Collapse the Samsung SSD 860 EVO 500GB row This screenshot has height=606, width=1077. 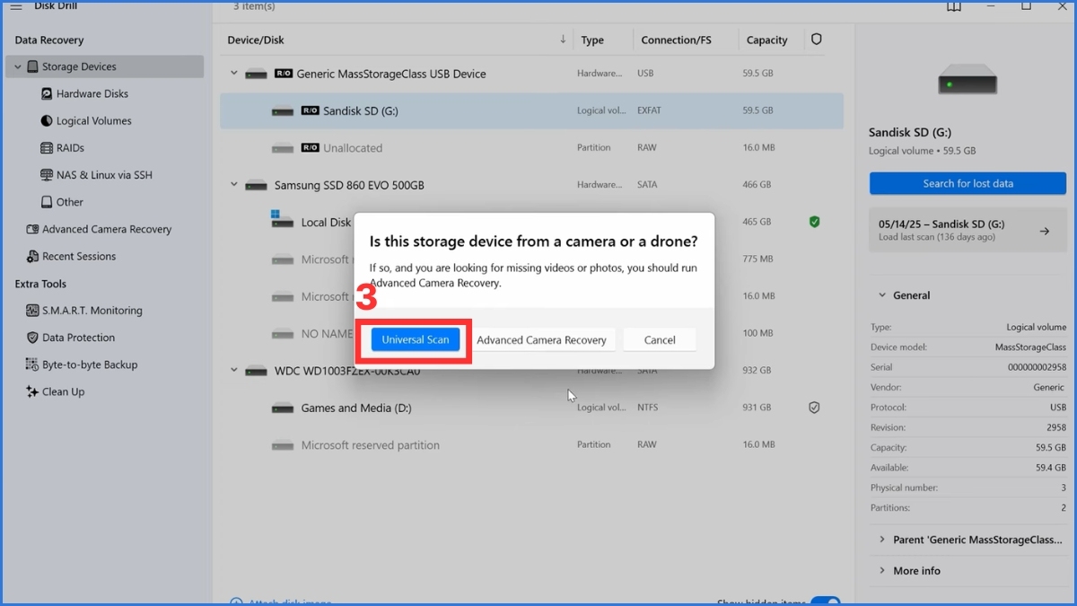tap(234, 185)
